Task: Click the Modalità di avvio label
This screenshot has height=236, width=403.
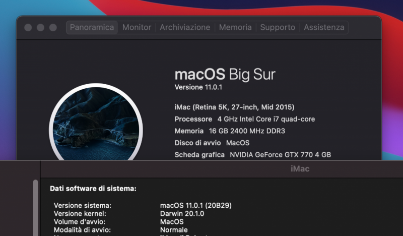Action: 82,230
